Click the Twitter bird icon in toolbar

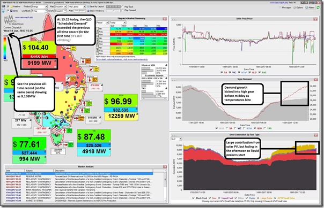[3, 11]
